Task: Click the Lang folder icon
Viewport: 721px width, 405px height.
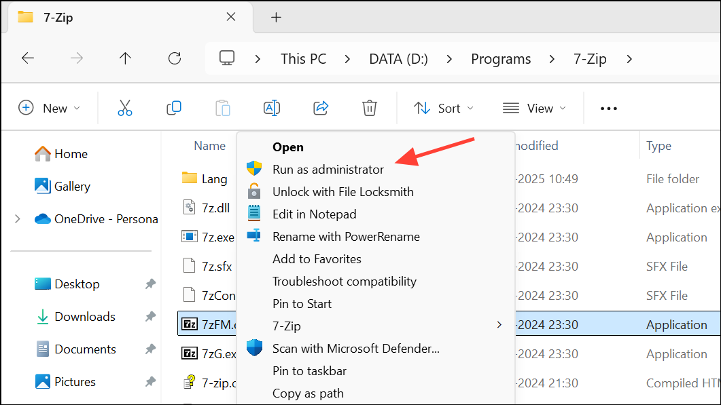Action: 189,178
